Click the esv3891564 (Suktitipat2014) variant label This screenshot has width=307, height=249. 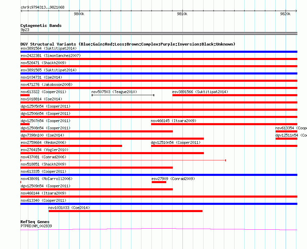(49, 48)
